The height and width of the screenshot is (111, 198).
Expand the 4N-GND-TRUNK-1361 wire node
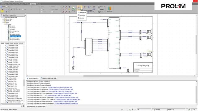coord(5,66)
